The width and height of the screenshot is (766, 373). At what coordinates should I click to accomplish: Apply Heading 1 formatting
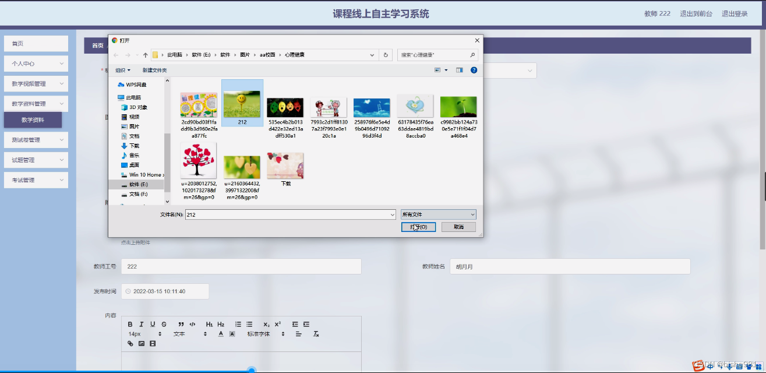pos(210,325)
